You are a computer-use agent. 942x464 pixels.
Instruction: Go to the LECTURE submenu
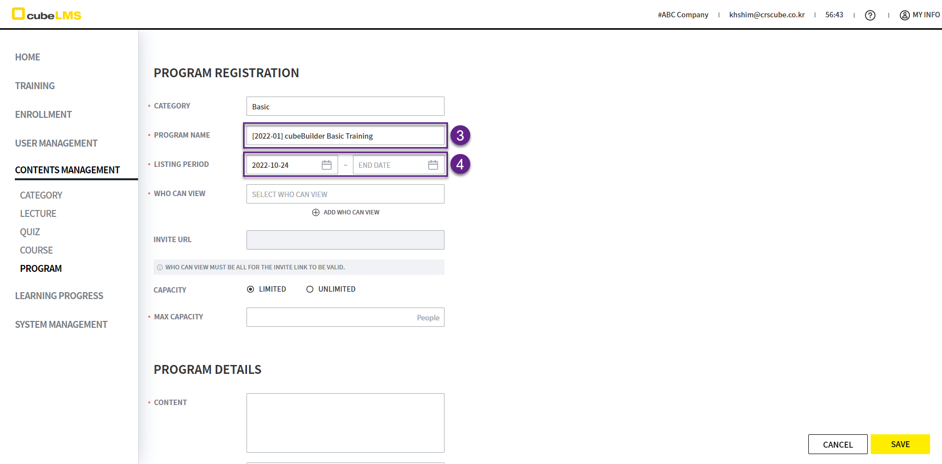[38, 213]
